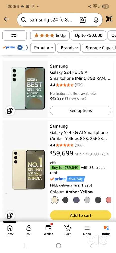
Task: Tap the microphone voice search icon
Action: [x=96, y=20]
